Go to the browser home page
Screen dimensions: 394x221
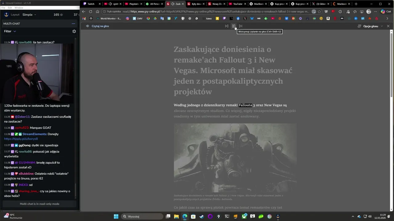point(98,12)
